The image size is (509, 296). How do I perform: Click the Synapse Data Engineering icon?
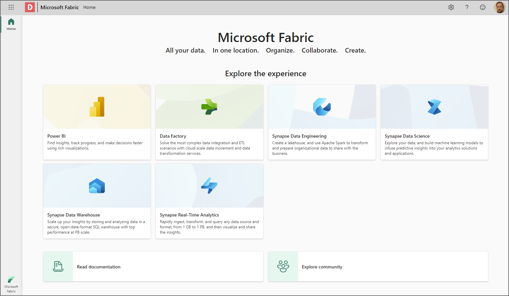(x=322, y=106)
